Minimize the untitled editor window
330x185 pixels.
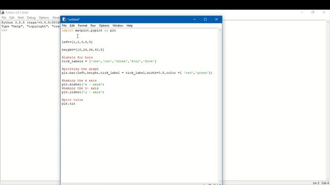click(194, 20)
